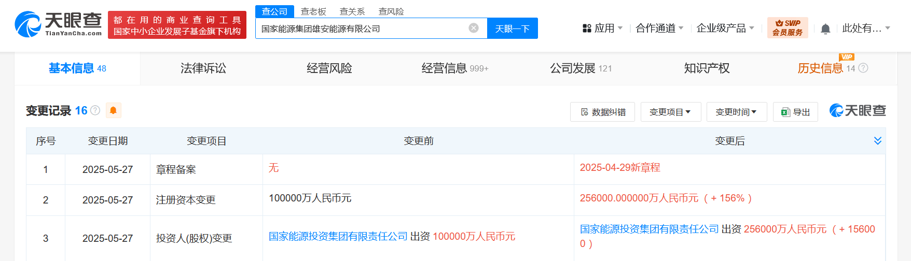Screen dimensions: 911x261
Task: Switch to the 查关系 search tab
Action: [x=352, y=11]
